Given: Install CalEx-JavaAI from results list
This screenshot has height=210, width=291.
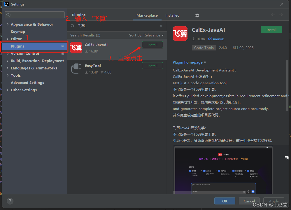Looking at the screenshot, I should point(152,45).
